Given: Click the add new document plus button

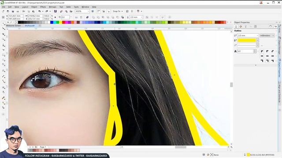Looking at the screenshot, I should pos(40,25).
